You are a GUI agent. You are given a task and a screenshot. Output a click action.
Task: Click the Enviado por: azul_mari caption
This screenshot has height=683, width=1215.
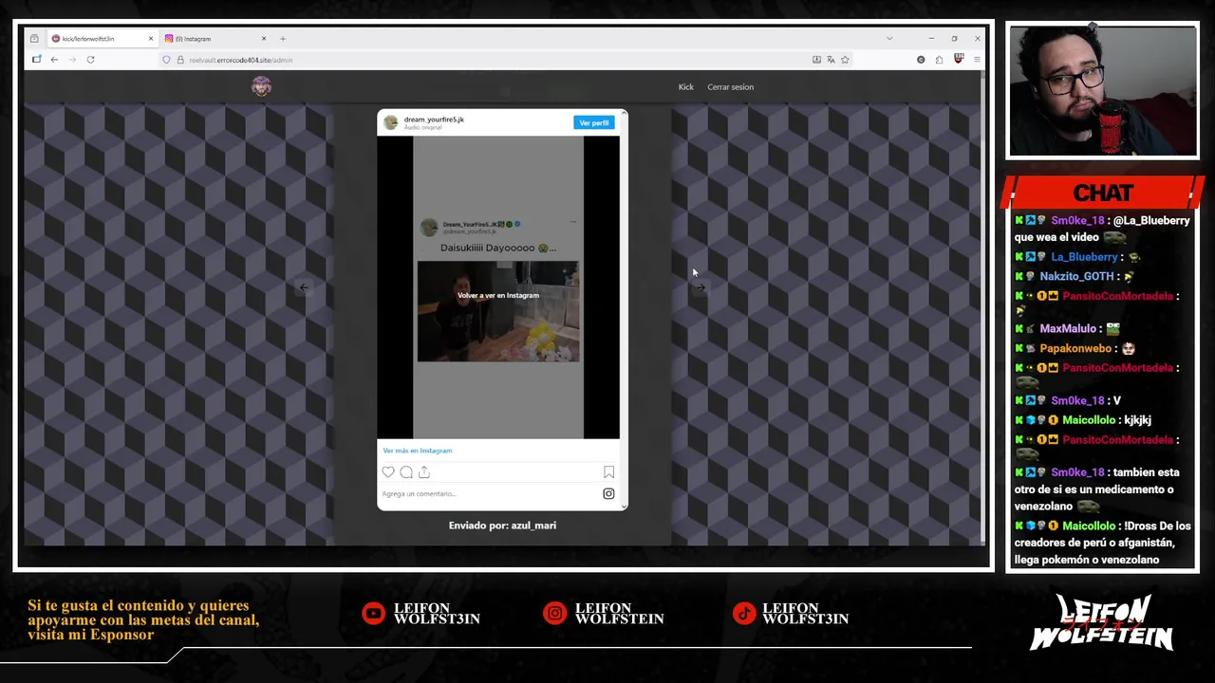502,526
